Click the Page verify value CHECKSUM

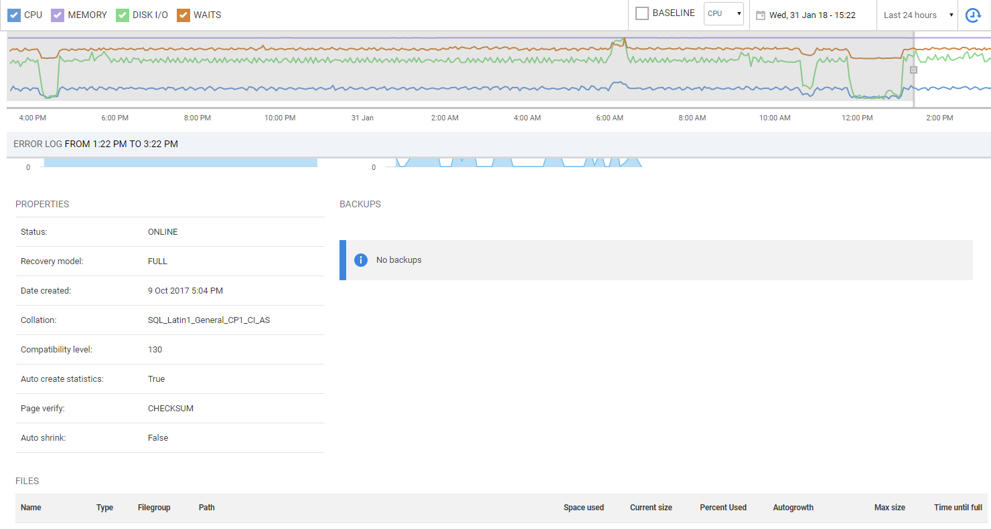pos(171,409)
